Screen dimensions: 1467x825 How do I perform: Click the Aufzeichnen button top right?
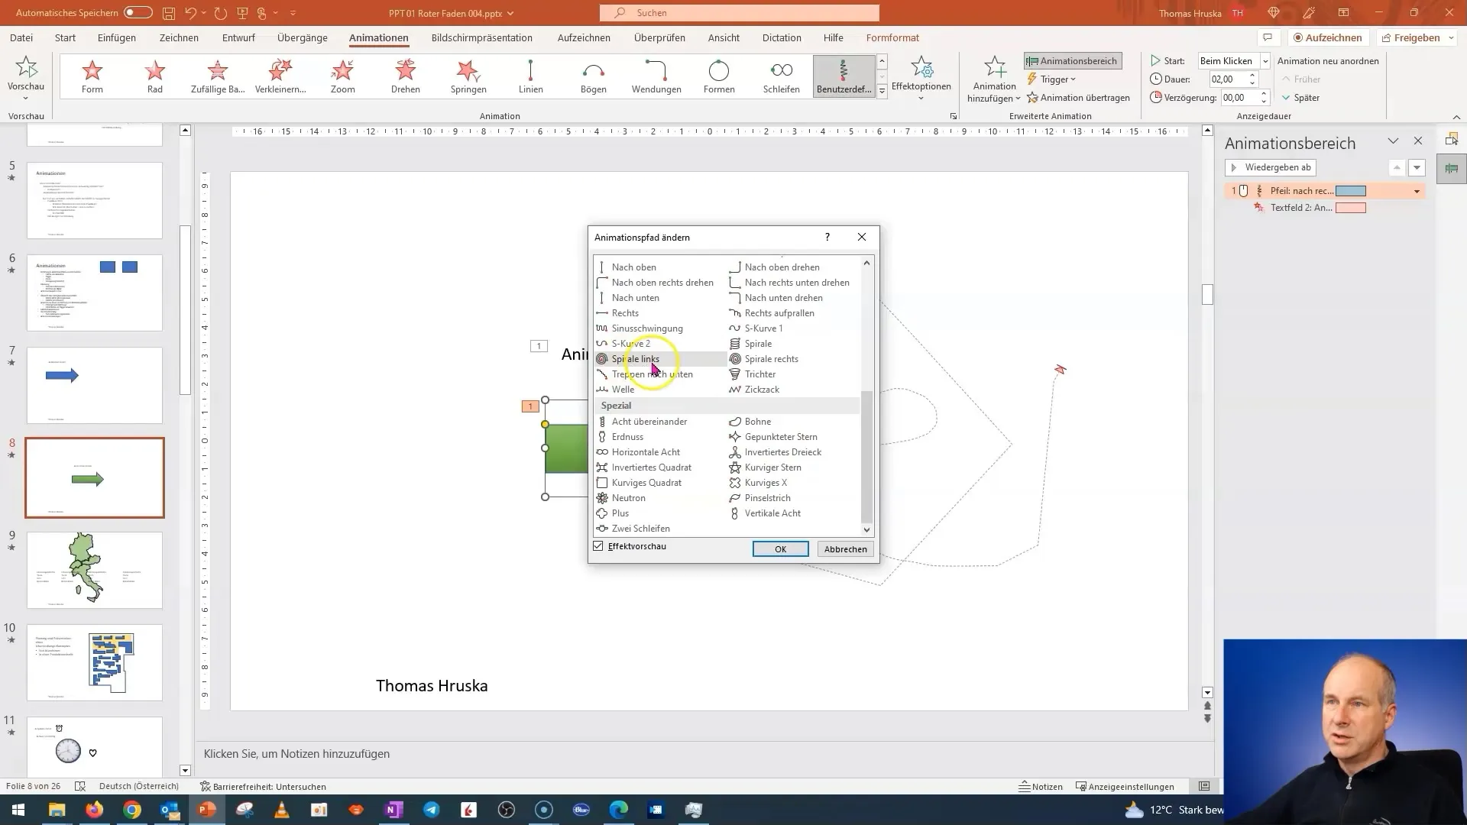1328,37
